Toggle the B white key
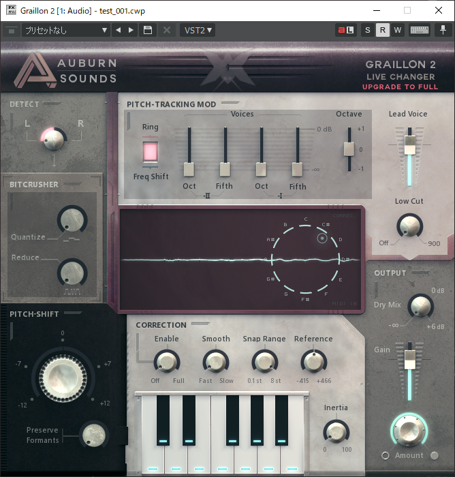The width and height of the screenshot is (455, 477). click(292, 461)
